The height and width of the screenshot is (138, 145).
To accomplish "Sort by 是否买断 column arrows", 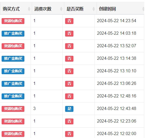I will [94, 9].
